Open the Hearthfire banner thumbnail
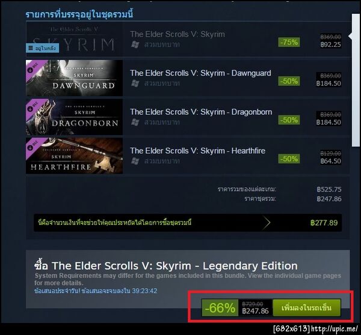This screenshot has height=335, width=361. coord(74,155)
